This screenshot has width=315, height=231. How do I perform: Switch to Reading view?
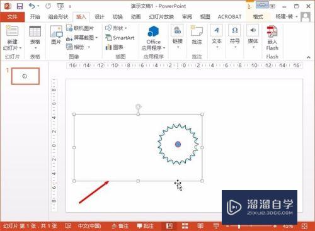tap(200, 226)
